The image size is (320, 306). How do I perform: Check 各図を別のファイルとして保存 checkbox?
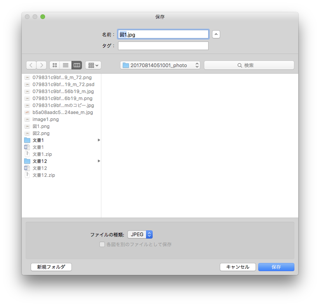[102, 244]
